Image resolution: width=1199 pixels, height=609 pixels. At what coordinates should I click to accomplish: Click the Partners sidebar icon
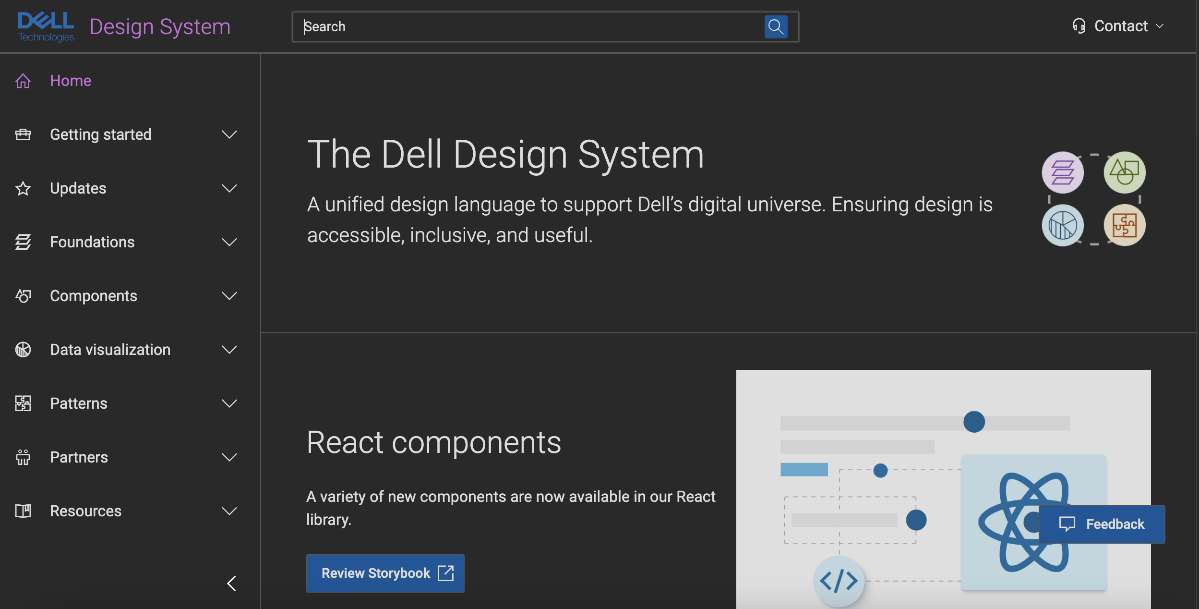coord(23,457)
